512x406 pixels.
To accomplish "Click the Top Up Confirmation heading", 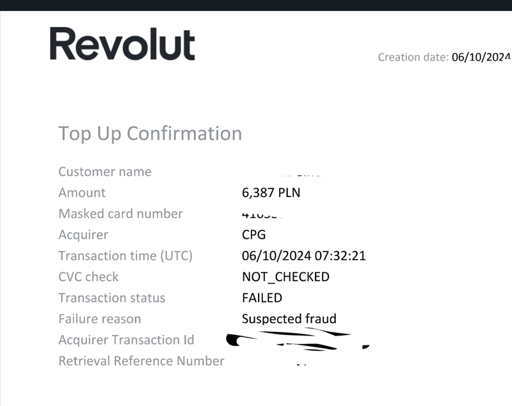I will [x=150, y=133].
